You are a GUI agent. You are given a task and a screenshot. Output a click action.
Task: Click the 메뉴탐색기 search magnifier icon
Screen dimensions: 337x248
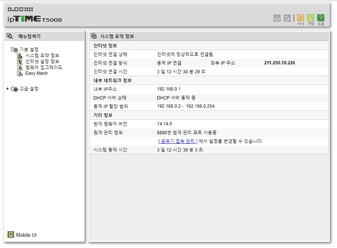tap(10, 36)
